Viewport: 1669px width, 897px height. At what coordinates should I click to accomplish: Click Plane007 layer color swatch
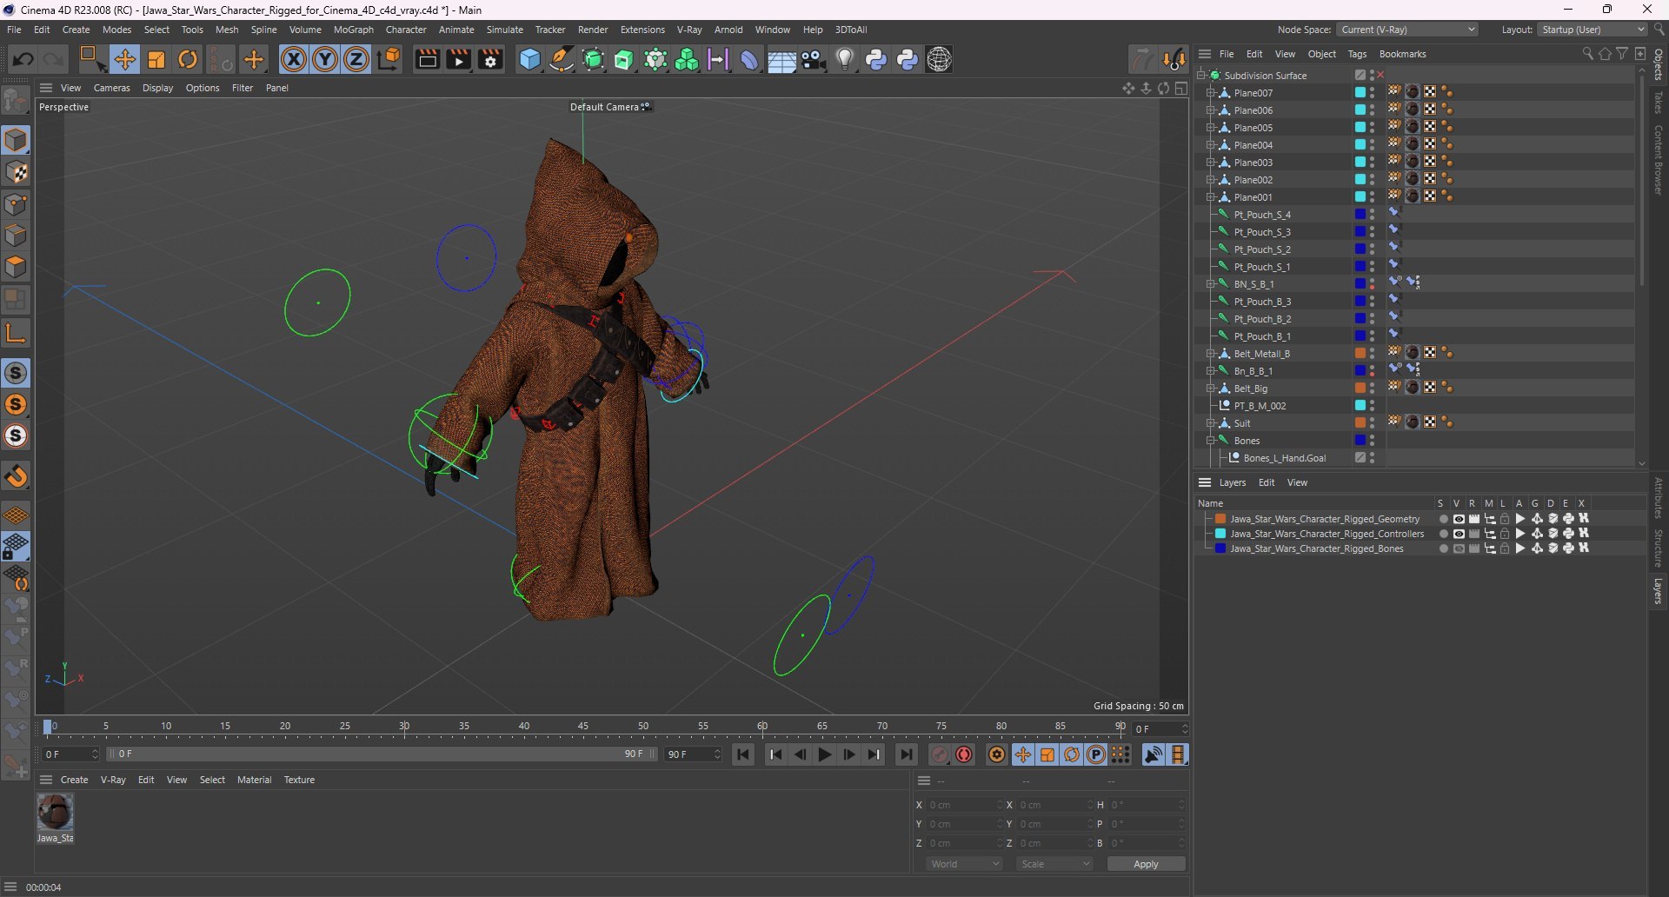tap(1360, 93)
